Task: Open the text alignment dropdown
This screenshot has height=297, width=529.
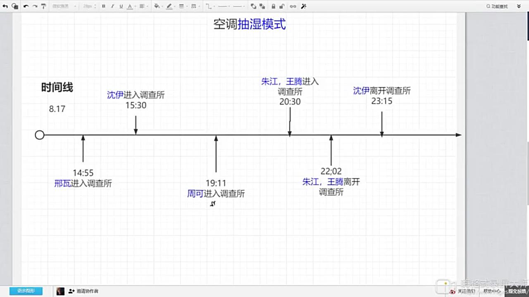Action: [143, 6]
